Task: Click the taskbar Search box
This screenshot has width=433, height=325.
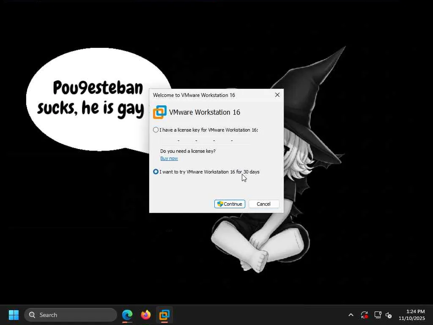Action: click(x=71, y=315)
